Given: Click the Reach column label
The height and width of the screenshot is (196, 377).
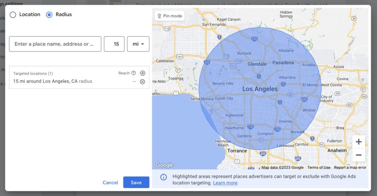Looking at the screenshot, I should (x=124, y=73).
